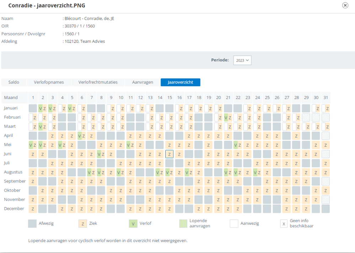Viewport: 355px width, 253px height.
Task: Select the Augustus 7 leave cell
Action: pyautogui.click(x=91, y=173)
